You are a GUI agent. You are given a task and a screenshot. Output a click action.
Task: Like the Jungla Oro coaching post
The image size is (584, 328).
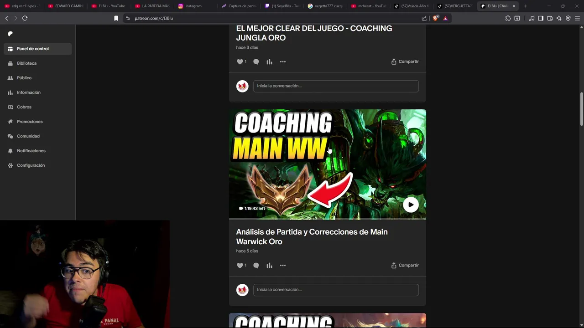point(240,61)
